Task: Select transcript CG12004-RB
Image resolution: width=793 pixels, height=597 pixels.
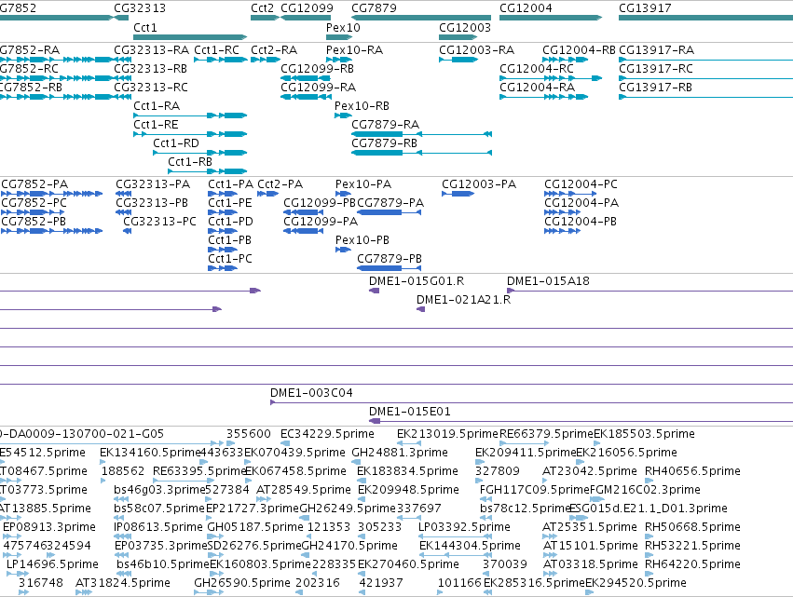Action: tap(566, 60)
